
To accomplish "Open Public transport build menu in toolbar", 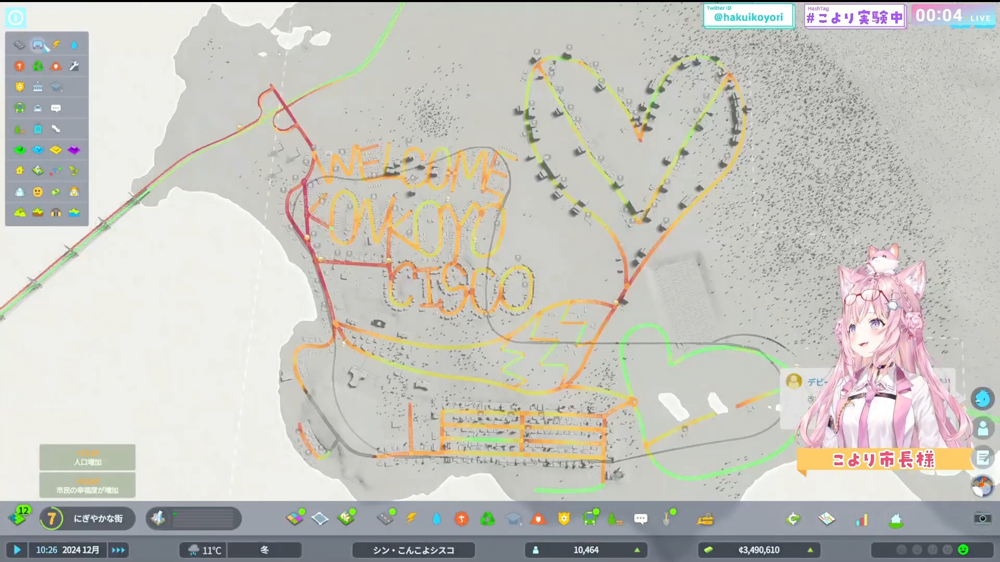I will (x=590, y=518).
